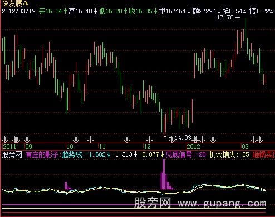Click the 见底信号 -20 indicator label
Screen dimensions: 275x217
click(185, 154)
